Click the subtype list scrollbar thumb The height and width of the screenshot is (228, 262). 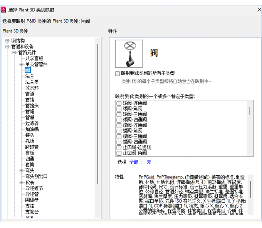coord(250,111)
